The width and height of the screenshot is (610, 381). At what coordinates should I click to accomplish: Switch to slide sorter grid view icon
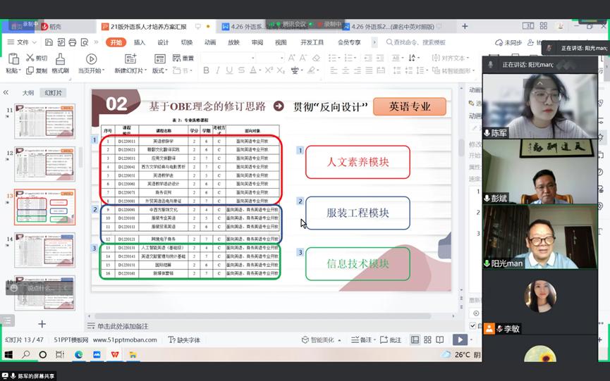click(x=429, y=339)
